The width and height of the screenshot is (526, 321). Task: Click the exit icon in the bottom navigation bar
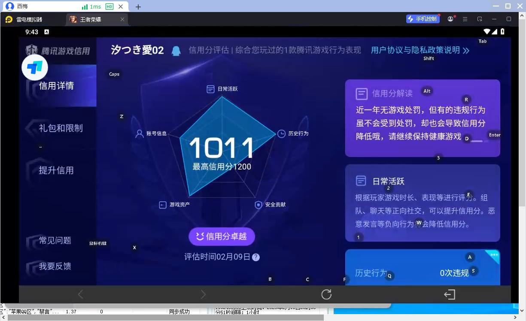click(x=450, y=294)
